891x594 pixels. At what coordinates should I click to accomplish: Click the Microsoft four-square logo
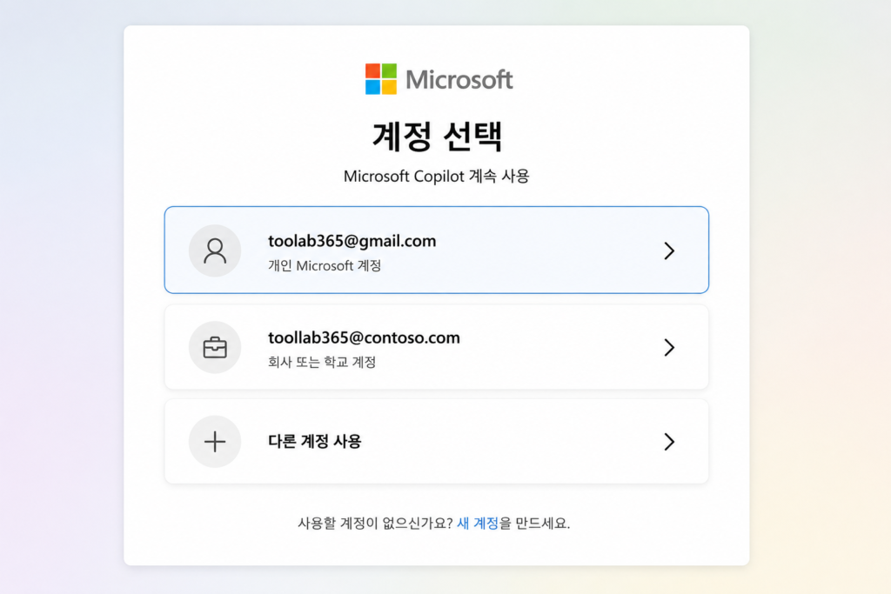381,79
